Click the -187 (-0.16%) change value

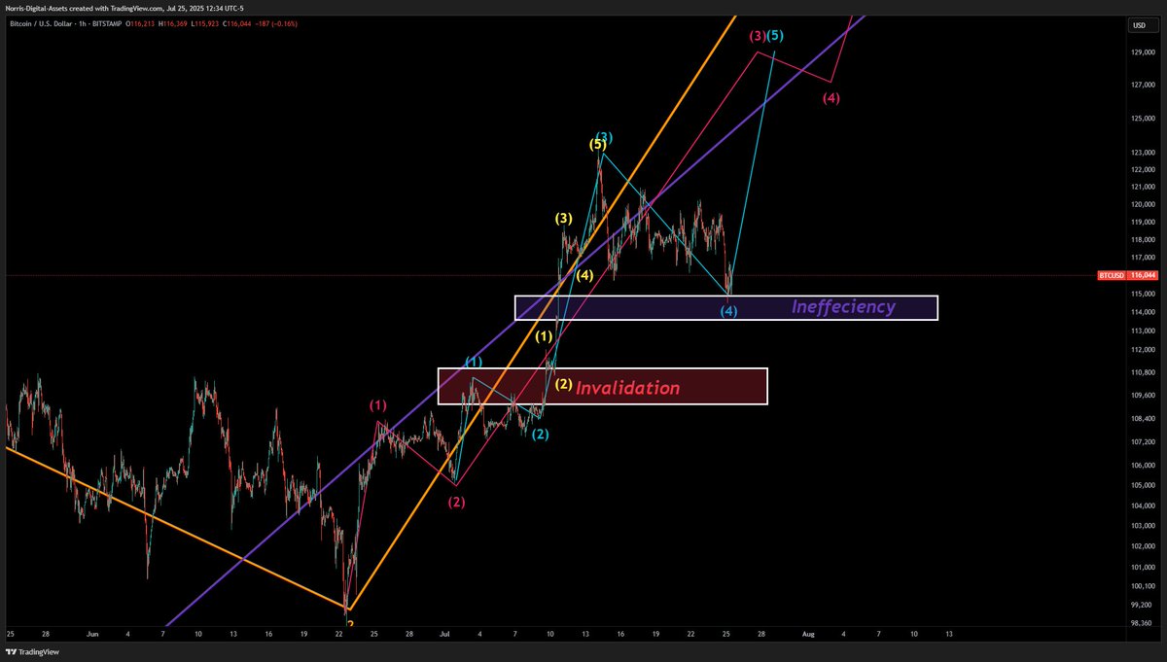pyautogui.click(x=276, y=24)
